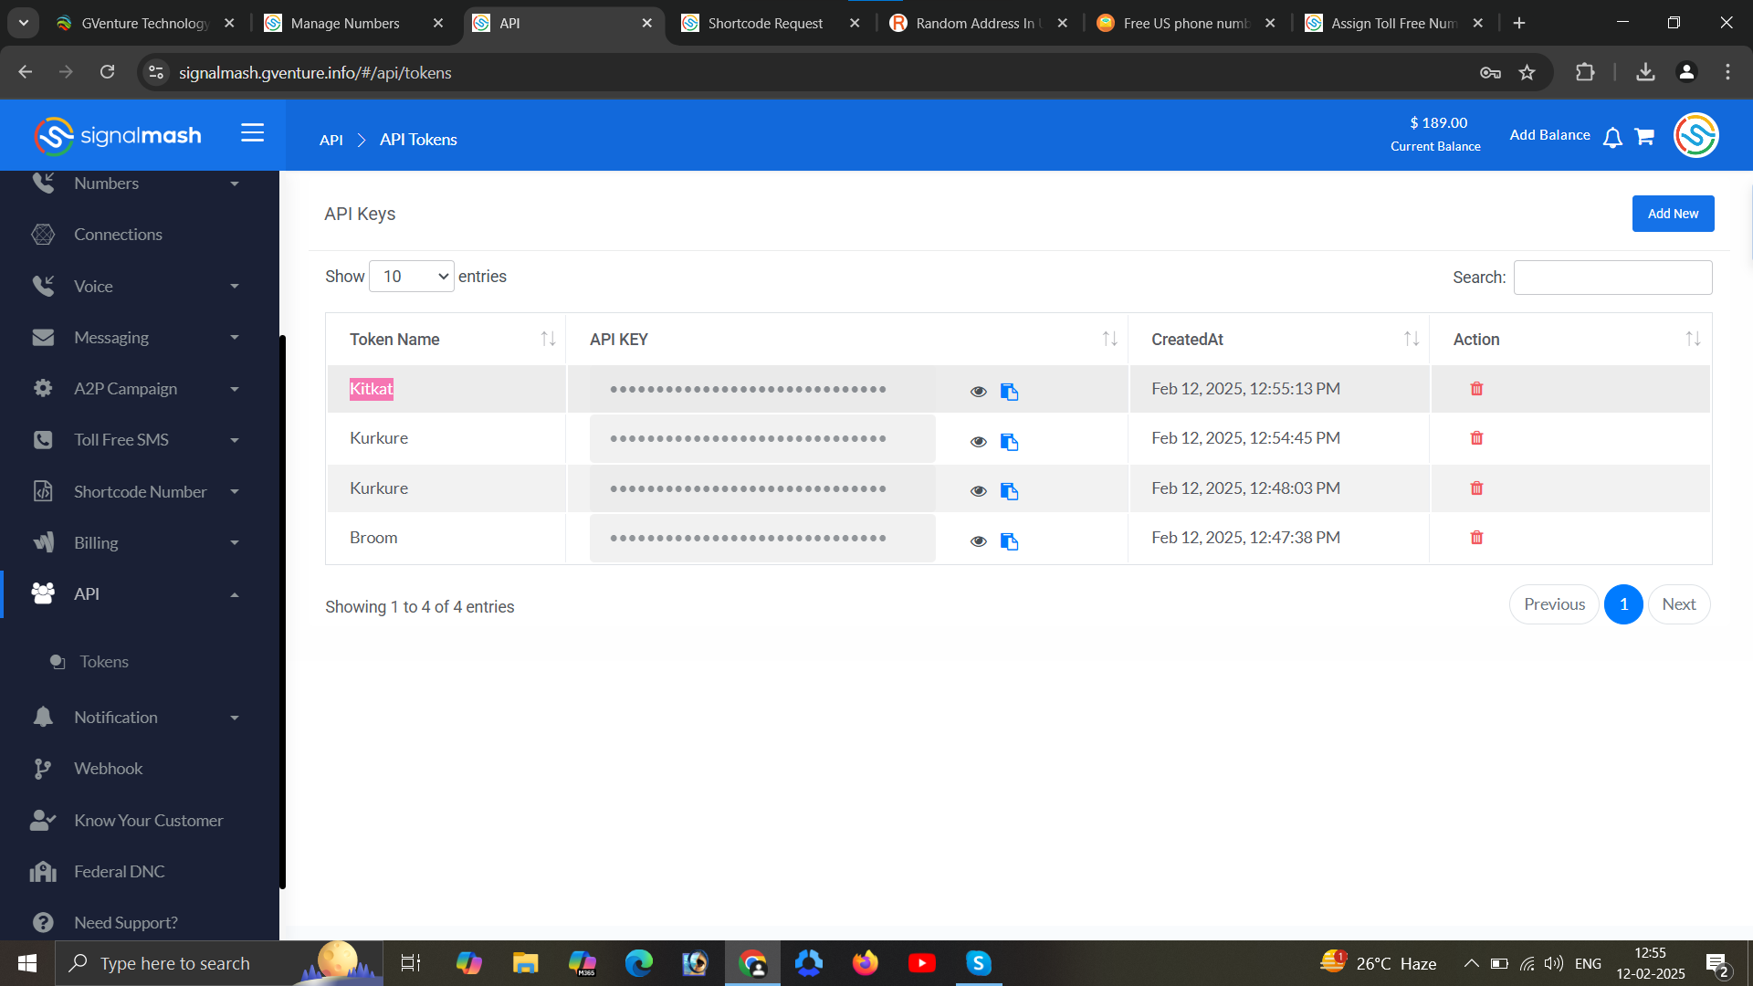Show the Broom token API key
1753x986 pixels.
tap(978, 541)
